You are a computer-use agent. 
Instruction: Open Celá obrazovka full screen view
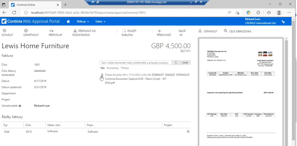point(226,31)
